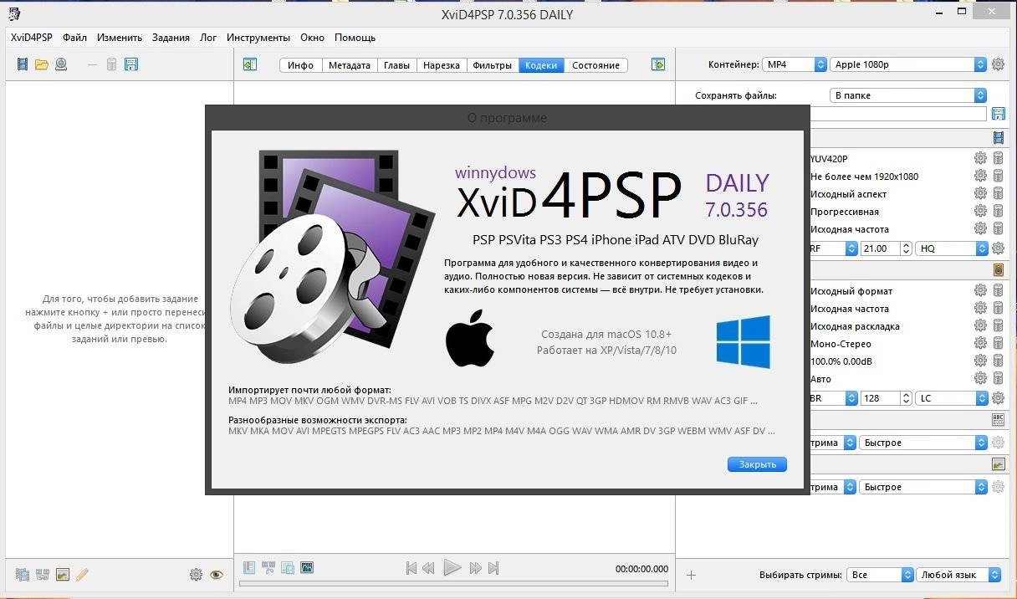The image size is (1017, 599).
Task: Collapse the left panel with the green arrow icon
Action: [x=248, y=64]
